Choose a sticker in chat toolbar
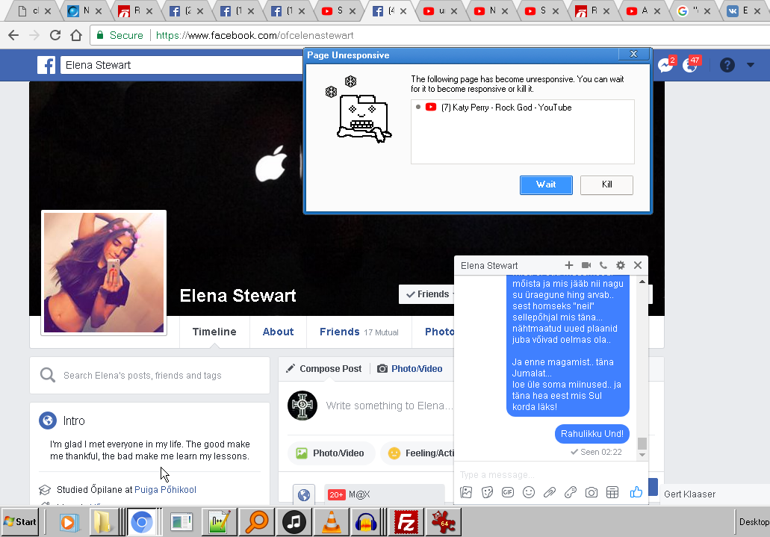This screenshot has height=537, width=770. click(487, 492)
